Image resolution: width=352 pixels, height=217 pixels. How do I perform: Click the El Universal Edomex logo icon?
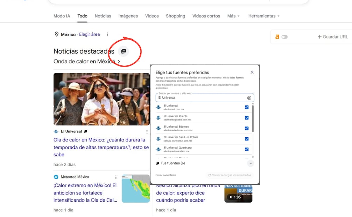159,128
